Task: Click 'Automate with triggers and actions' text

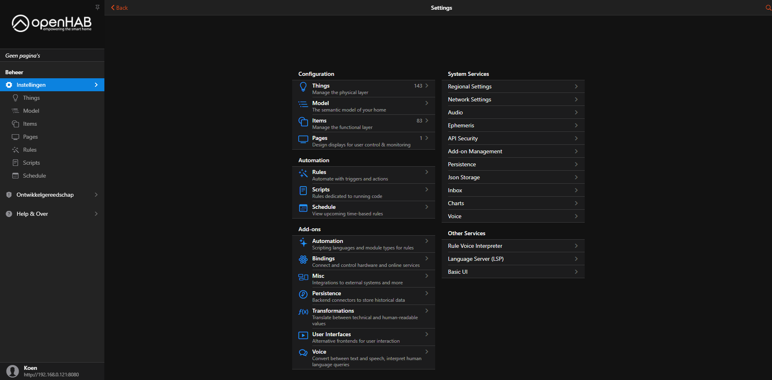Action: coord(350,179)
